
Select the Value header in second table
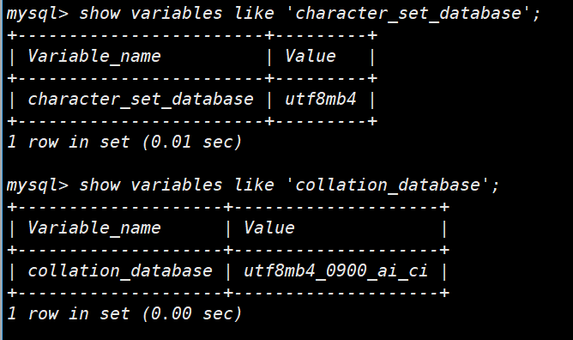(x=269, y=228)
